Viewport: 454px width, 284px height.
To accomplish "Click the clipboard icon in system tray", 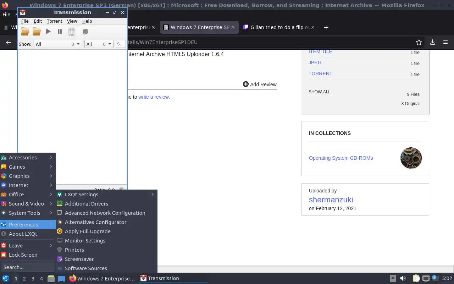I will [416, 278].
